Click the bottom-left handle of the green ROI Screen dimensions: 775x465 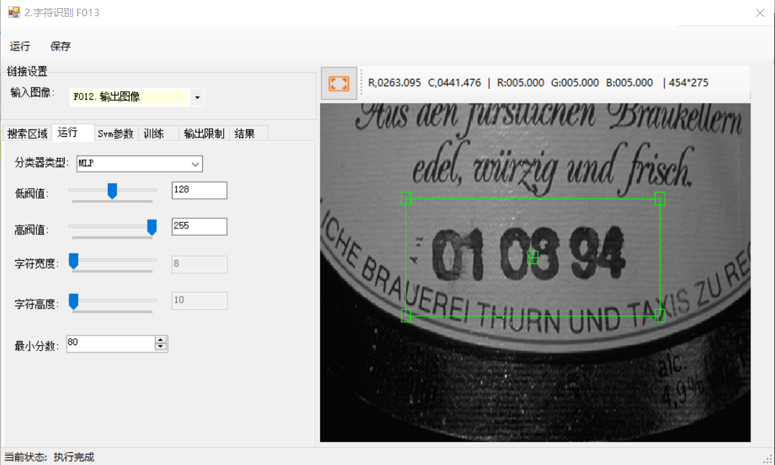406,316
